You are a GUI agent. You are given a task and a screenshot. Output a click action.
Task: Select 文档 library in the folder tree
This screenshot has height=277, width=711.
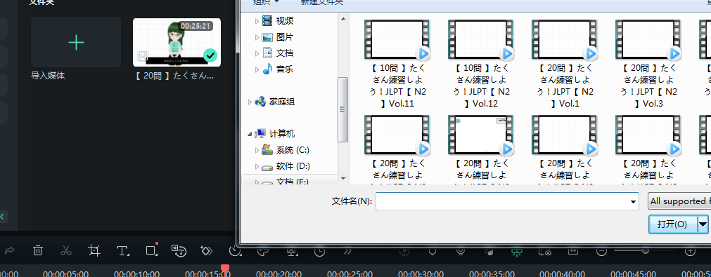tap(285, 53)
